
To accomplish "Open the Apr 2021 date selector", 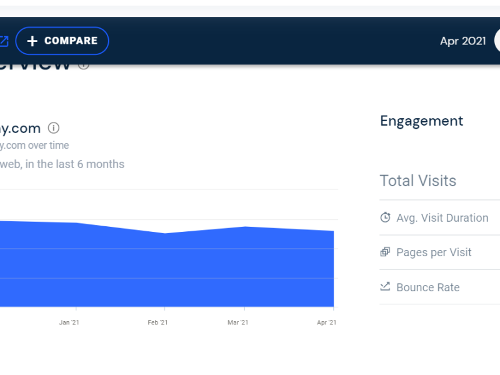I will [462, 41].
